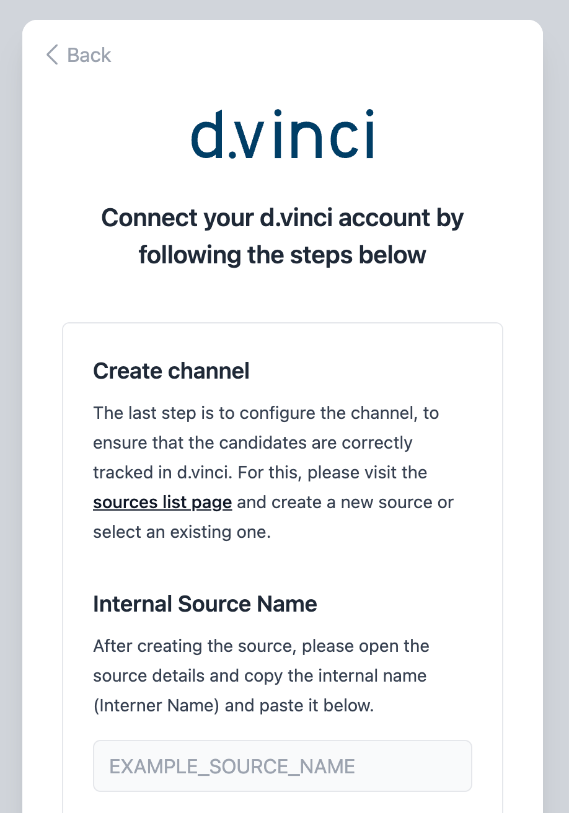Click the 'source details and copy' text line

pyautogui.click(x=260, y=676)
